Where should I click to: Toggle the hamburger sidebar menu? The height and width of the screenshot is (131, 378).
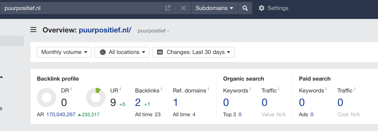pos(33,30)
